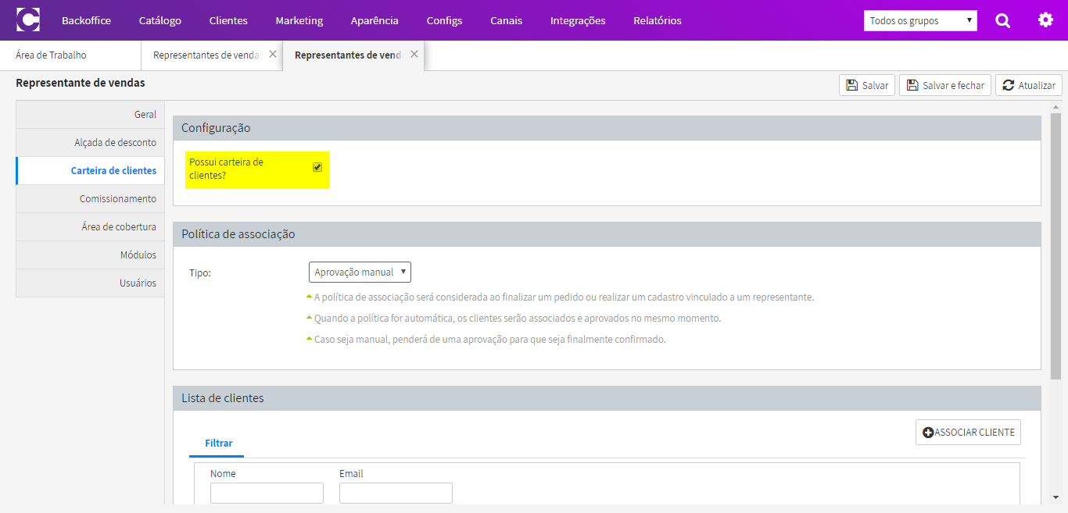Open the search magnifier icon

pos(1003,20)
